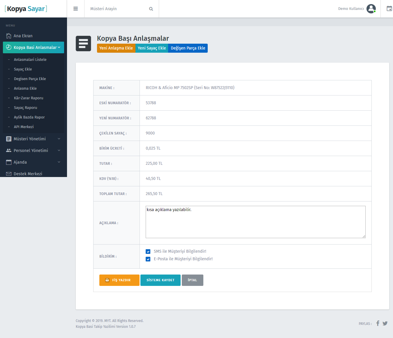393x338 pixels.
Task: Expand the Personel Yönetimi menu
Action: (x=34, y=151)
